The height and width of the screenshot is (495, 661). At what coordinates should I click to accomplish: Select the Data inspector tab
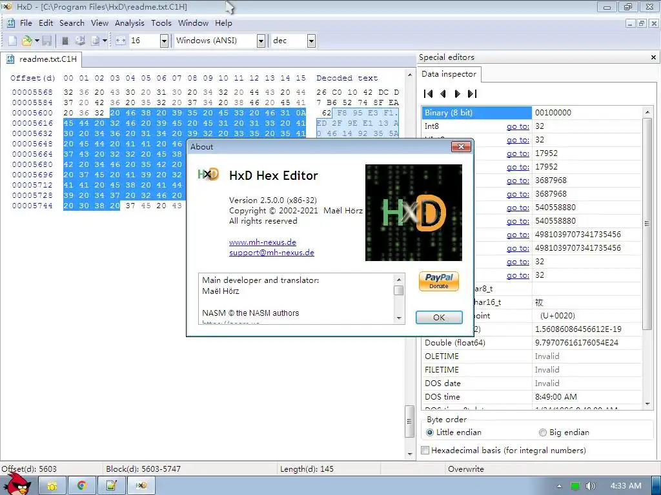449,74
